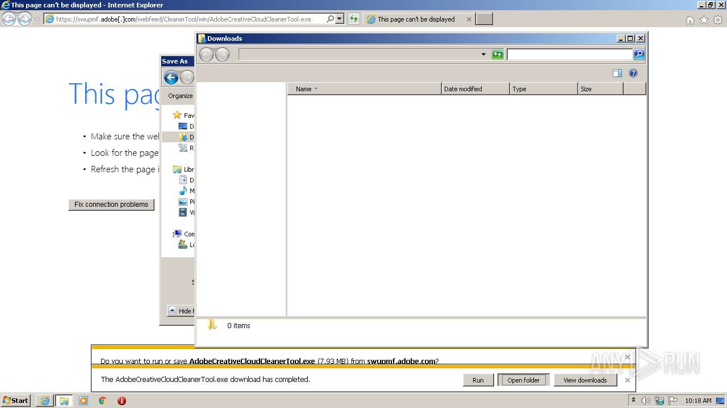727x408 pixels.
Task: Select Pictures library icon in Save As tree
Action: [183, 202]
